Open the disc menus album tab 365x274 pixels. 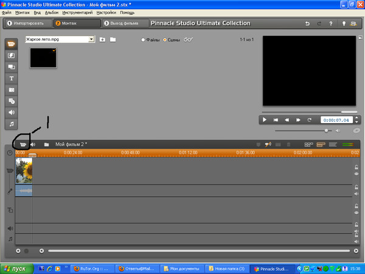11,101
